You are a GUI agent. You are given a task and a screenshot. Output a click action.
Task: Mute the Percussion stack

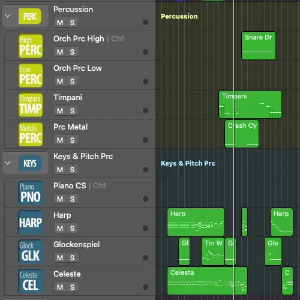[x=60, y=23]
